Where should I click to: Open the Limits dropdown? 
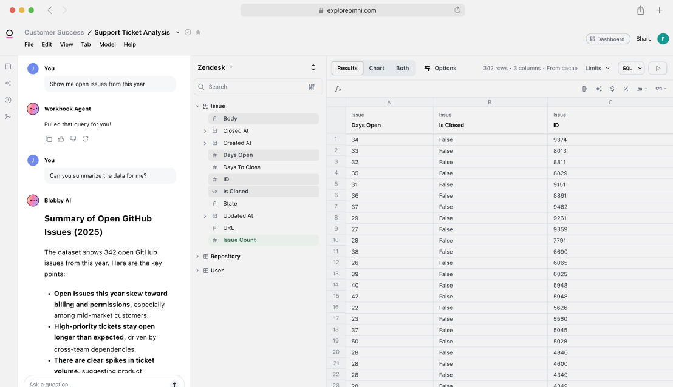597,68
